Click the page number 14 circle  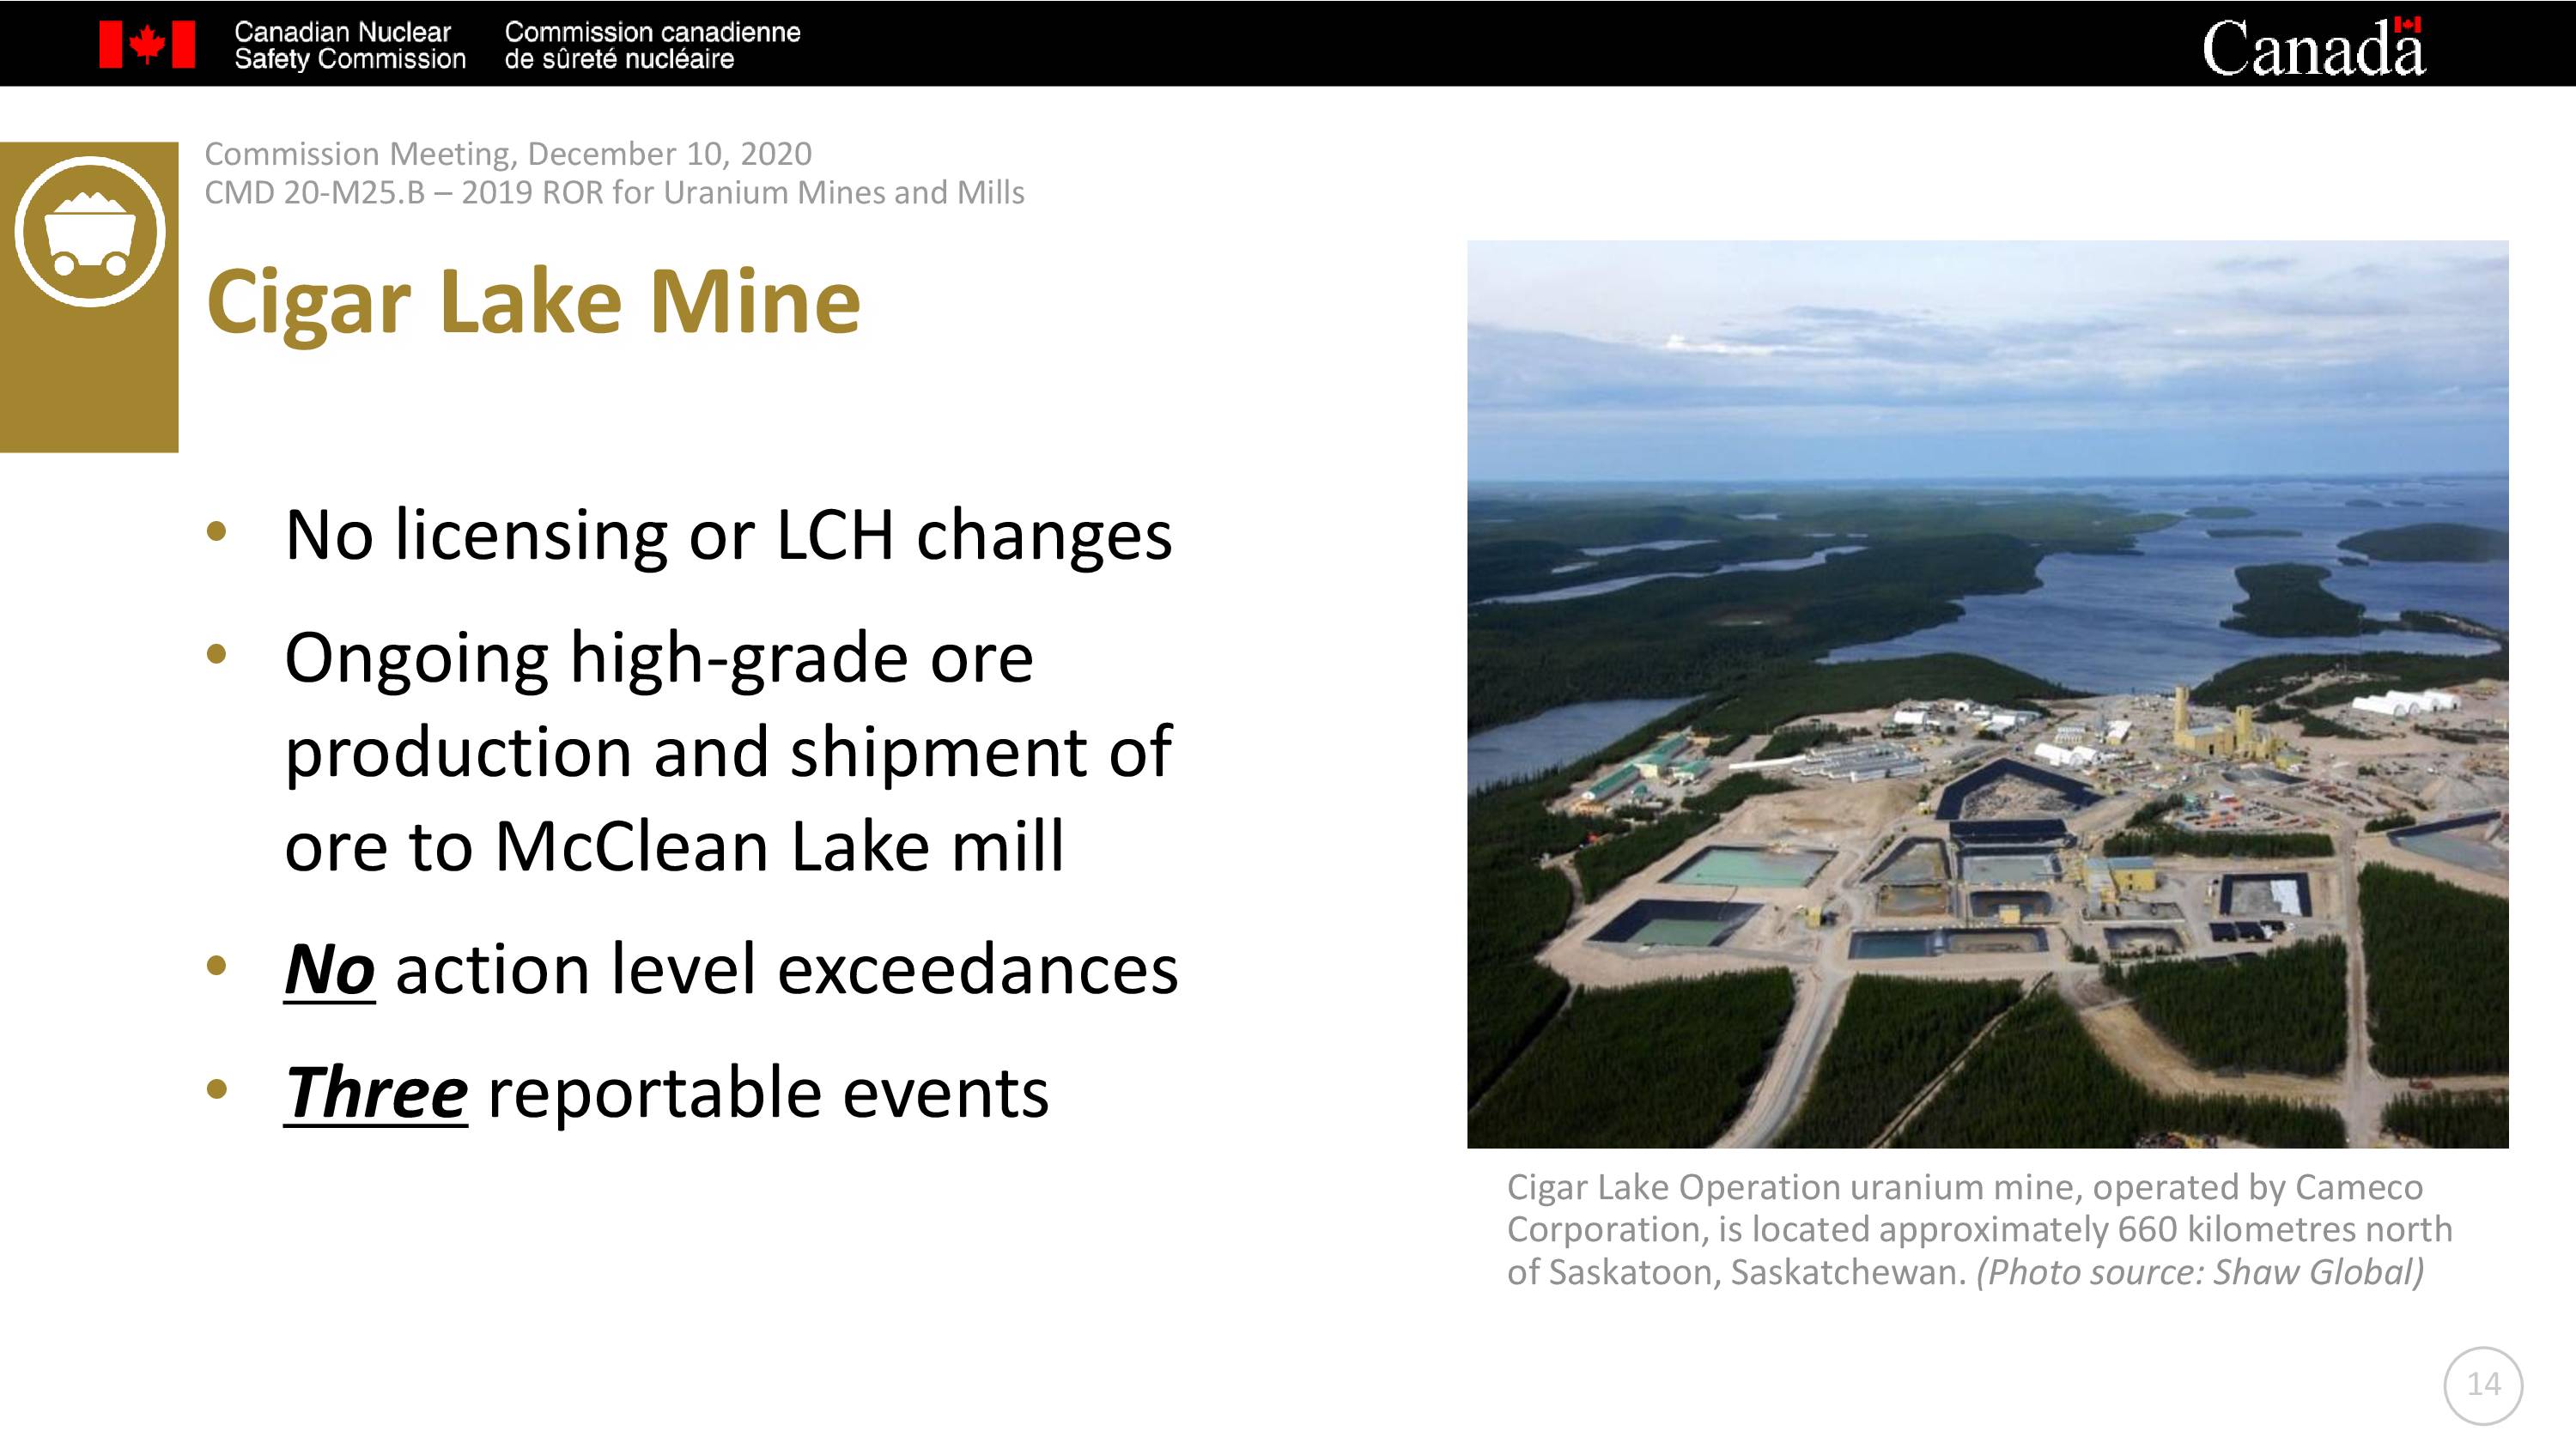pos(2483,1385)
